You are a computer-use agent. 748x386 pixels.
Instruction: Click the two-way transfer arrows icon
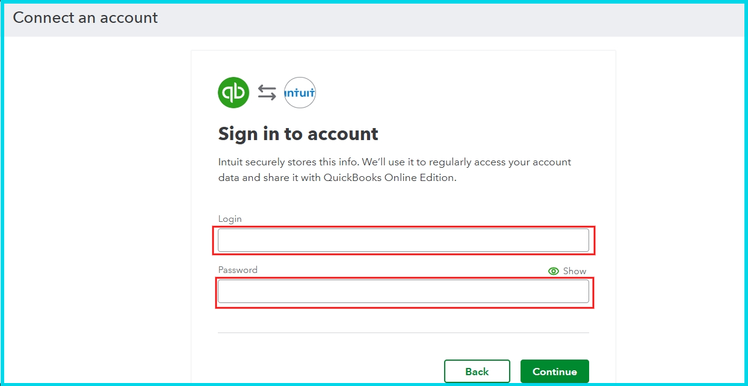[x=267, y=93]
